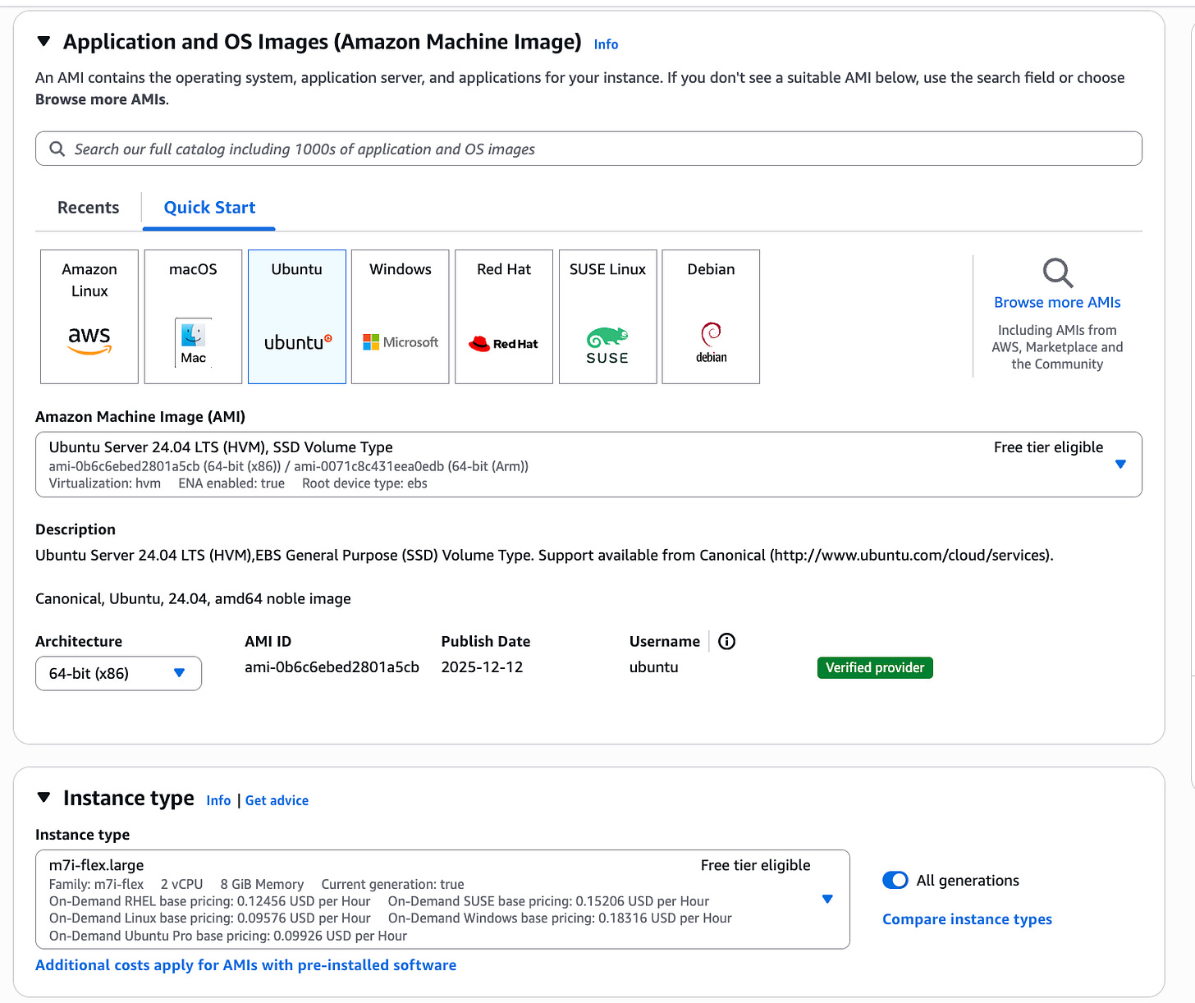The image size is (1195, 1003).
Task: Click the All generations label text
Action: point(968,881)
